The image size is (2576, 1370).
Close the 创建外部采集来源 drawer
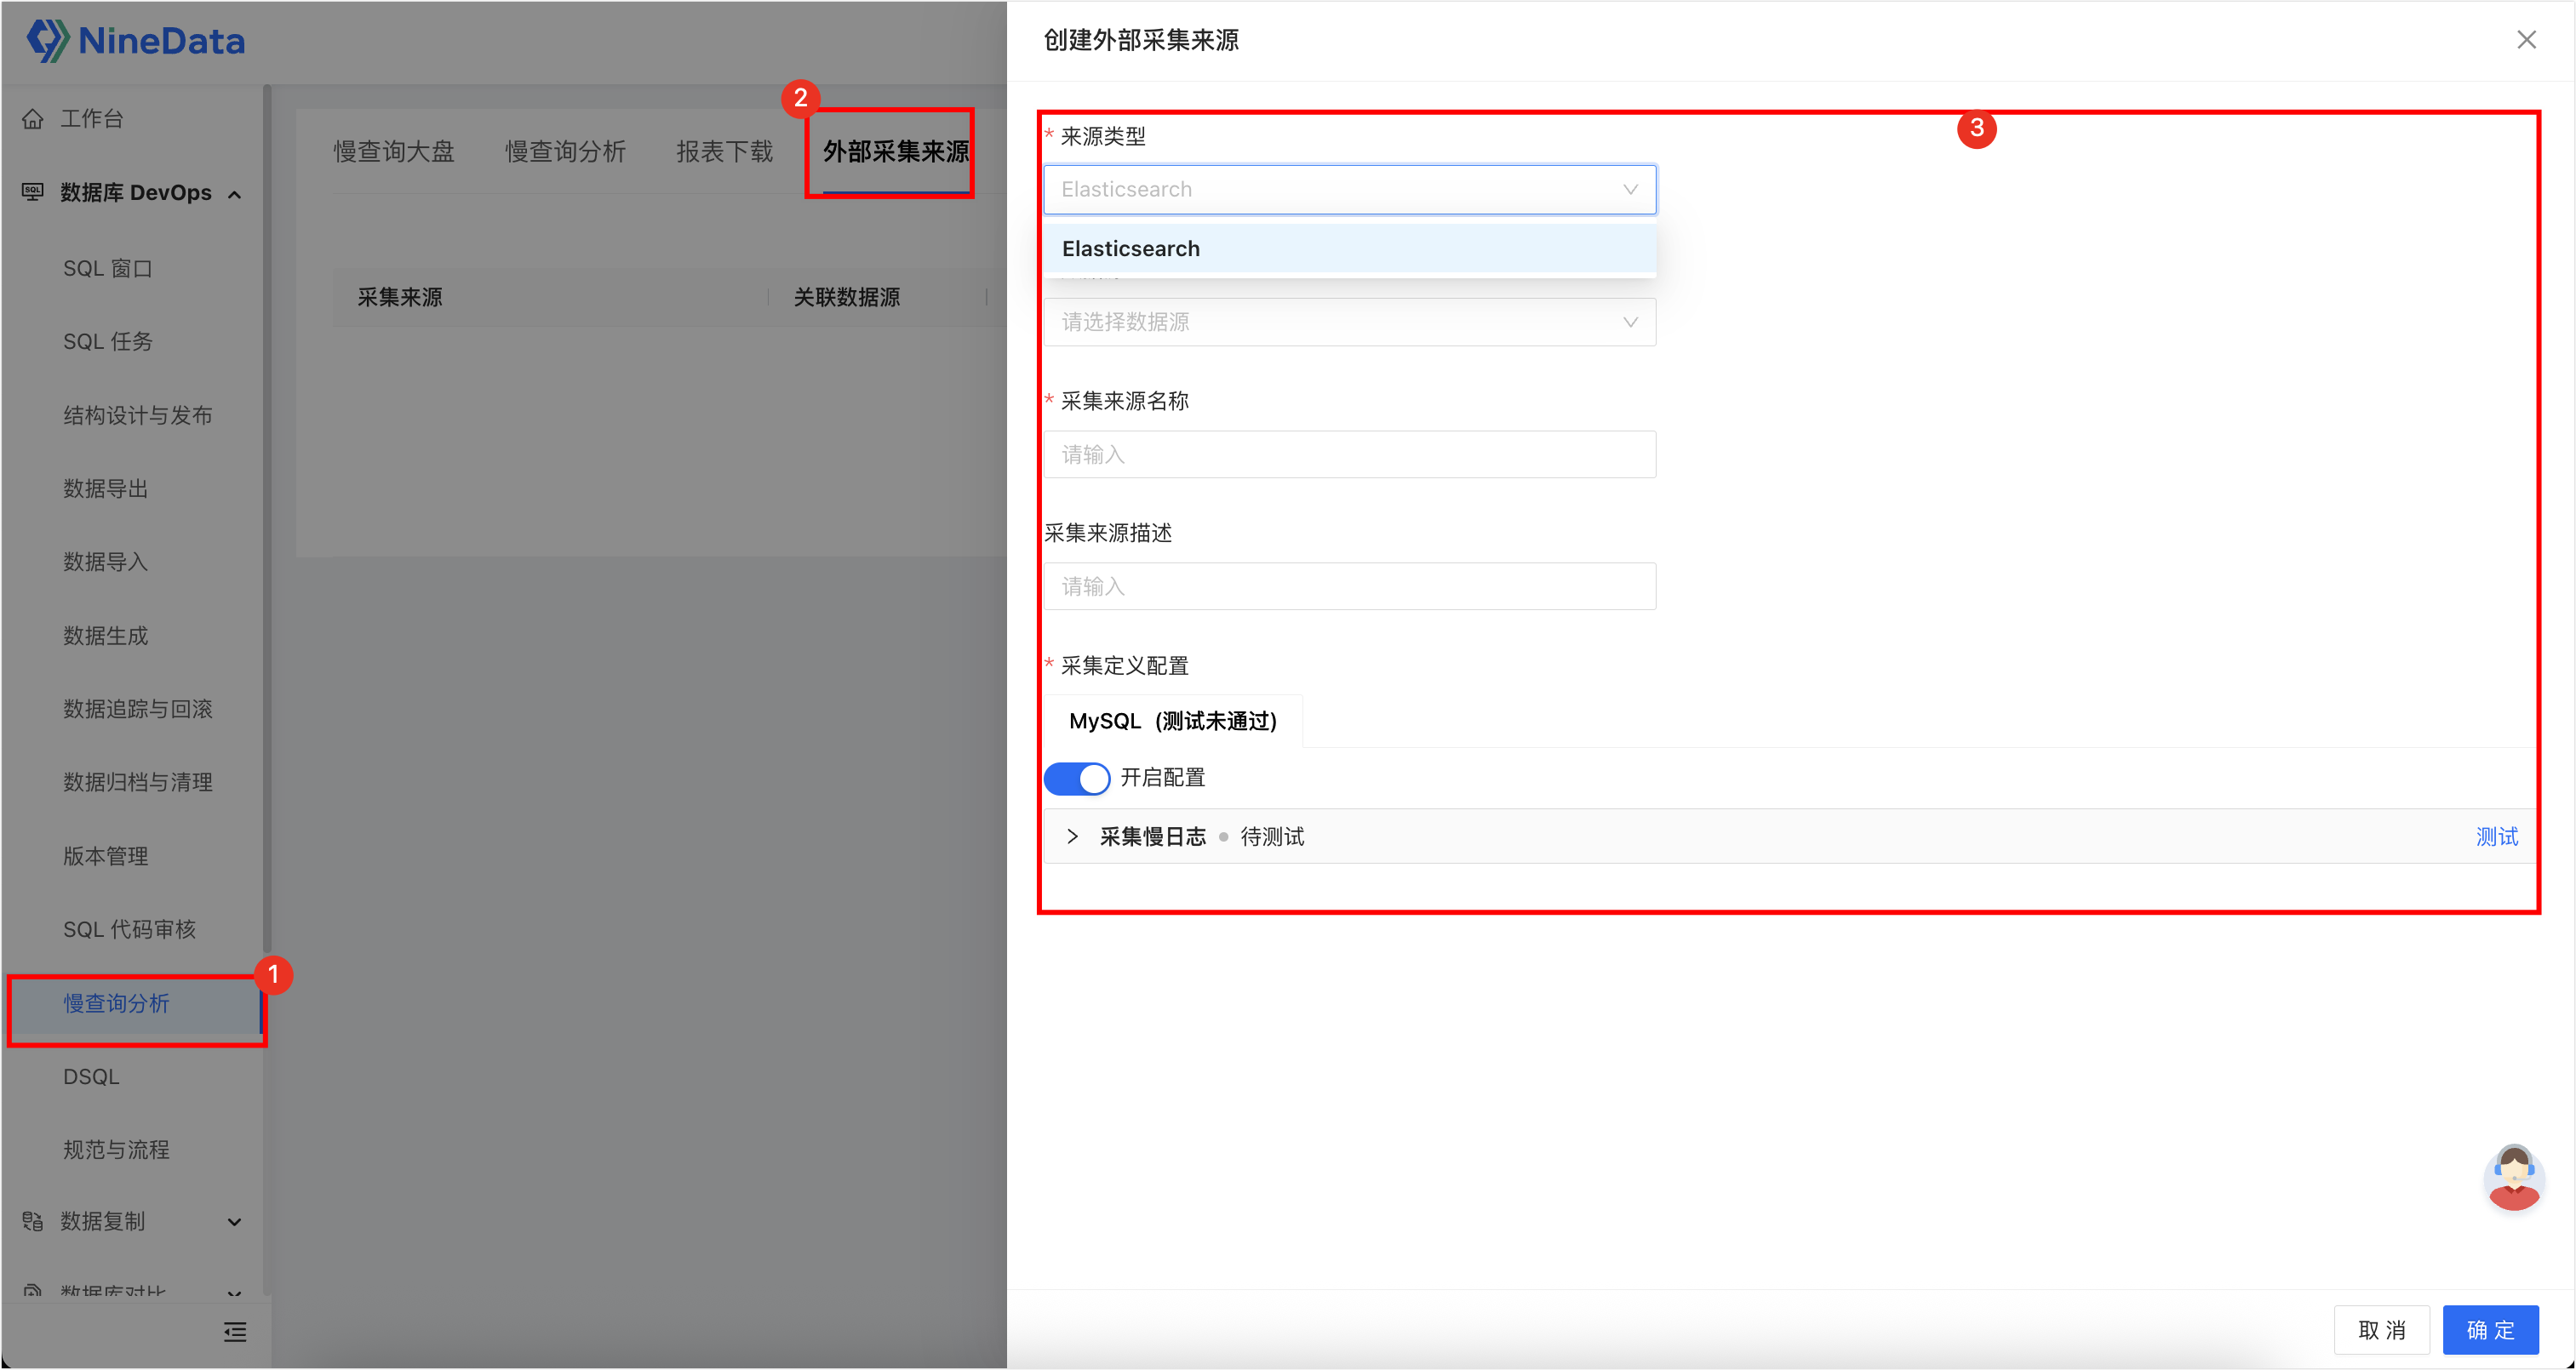(2527, 40)
